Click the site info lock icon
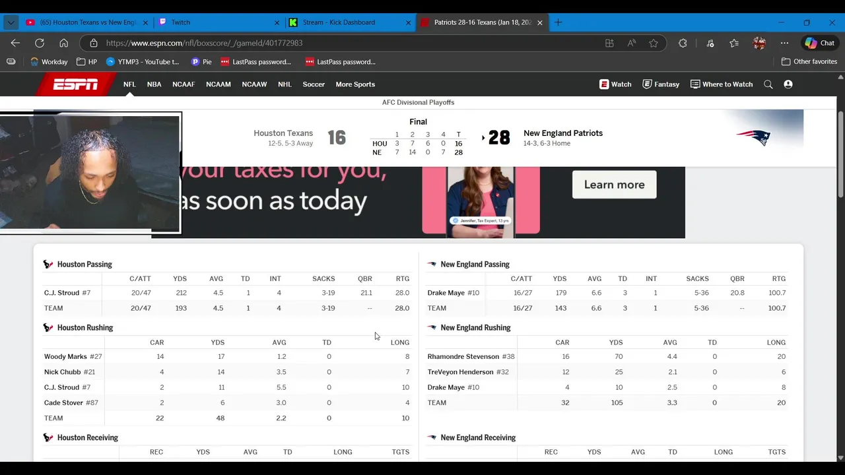845x475 pixels. [x=93, y=43]
